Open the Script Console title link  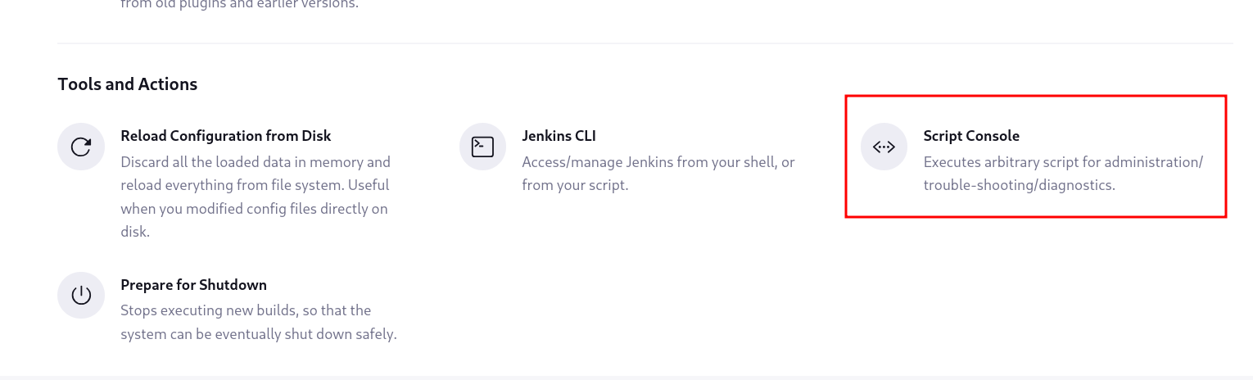[x=971, y=136]
